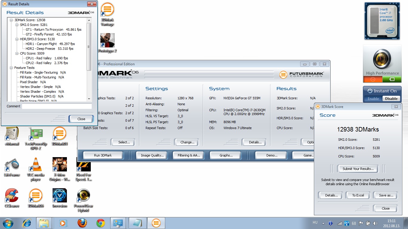Open the wireless network tray icon

click(339, 223)
